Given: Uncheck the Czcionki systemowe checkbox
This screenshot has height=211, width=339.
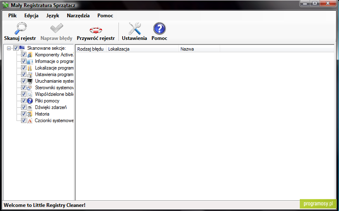Looking at the screenshot, I should click(24, 121).
